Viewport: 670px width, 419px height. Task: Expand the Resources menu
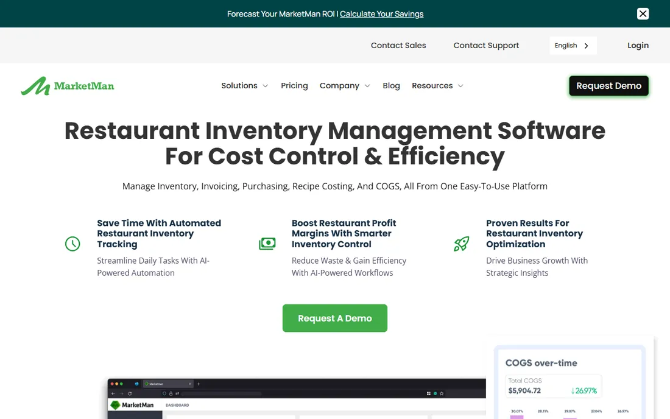pos(437,85)
